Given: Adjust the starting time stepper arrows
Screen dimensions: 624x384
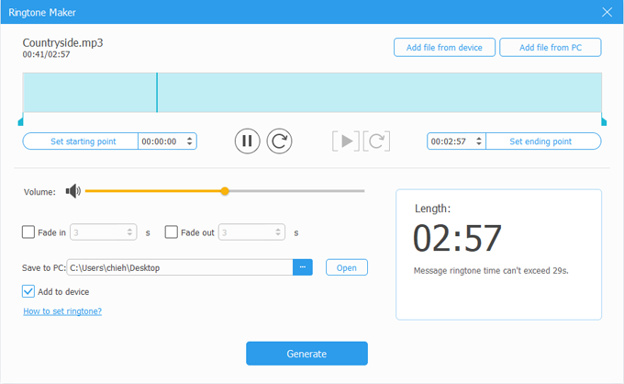Looking at the screenshot, I should (190, 141).
